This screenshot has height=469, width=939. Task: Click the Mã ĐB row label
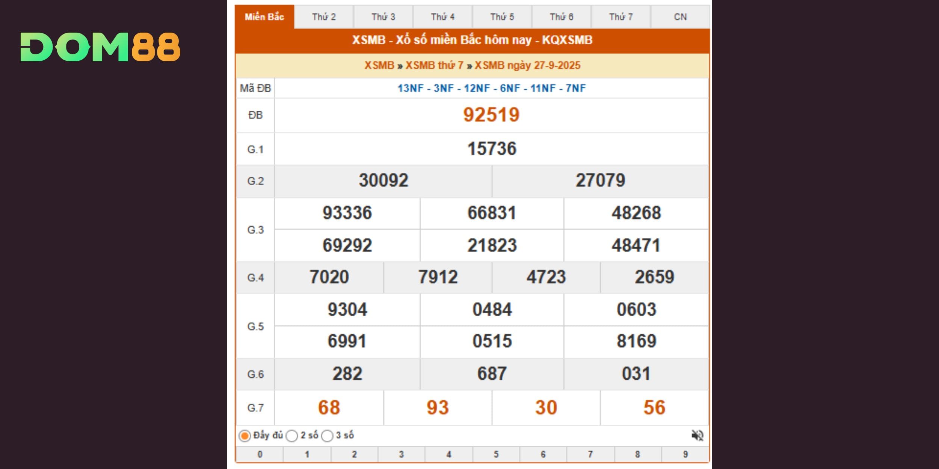pos(255,89)
